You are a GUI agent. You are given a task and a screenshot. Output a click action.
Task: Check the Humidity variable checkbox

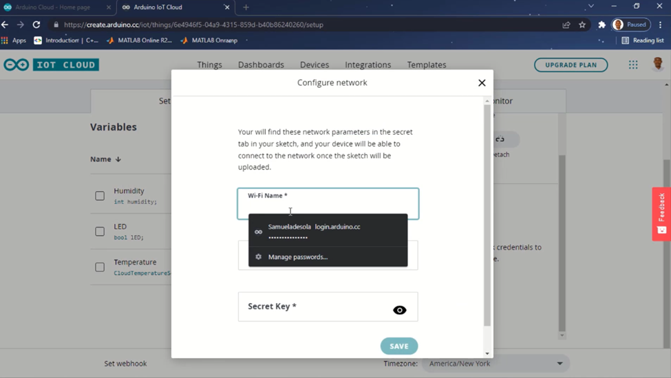pos(100,196)
